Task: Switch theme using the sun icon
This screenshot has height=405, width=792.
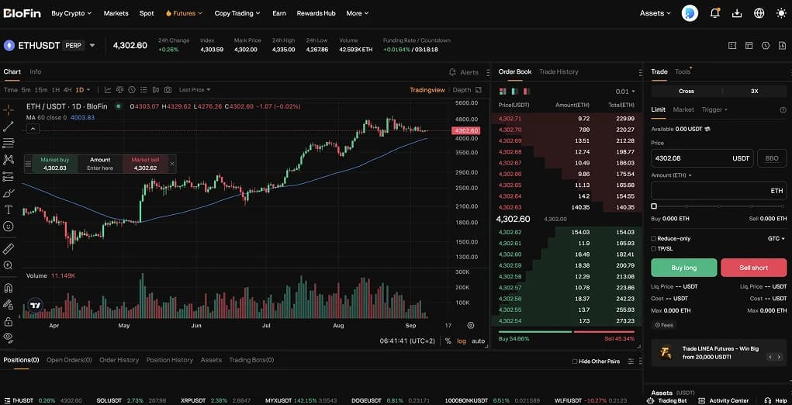Action: pos(780,13)
